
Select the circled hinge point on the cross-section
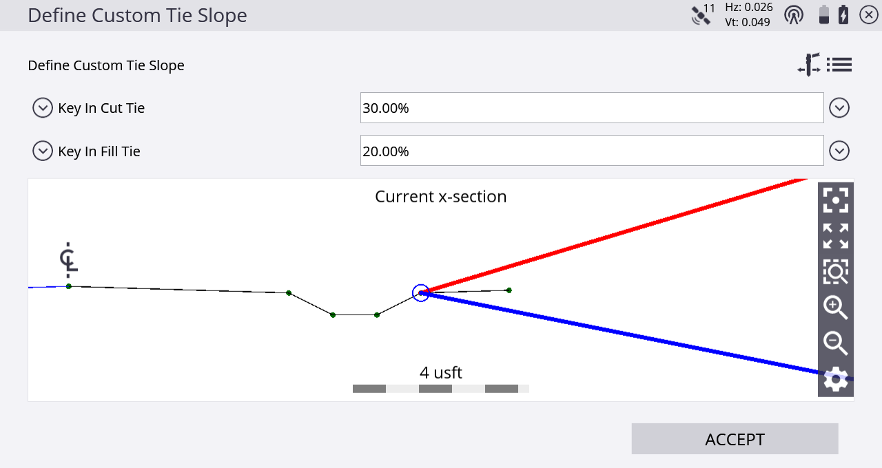pos(421,293)
